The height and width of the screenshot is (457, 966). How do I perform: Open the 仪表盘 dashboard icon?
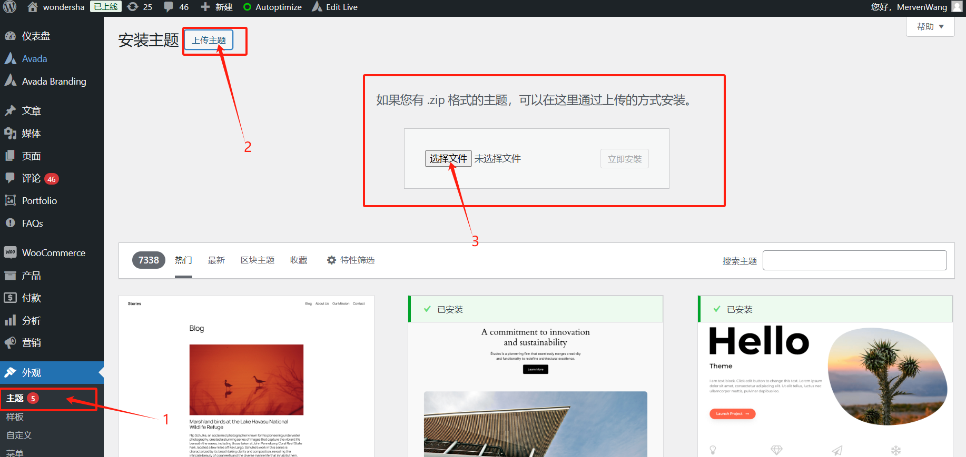coord(10,36)
